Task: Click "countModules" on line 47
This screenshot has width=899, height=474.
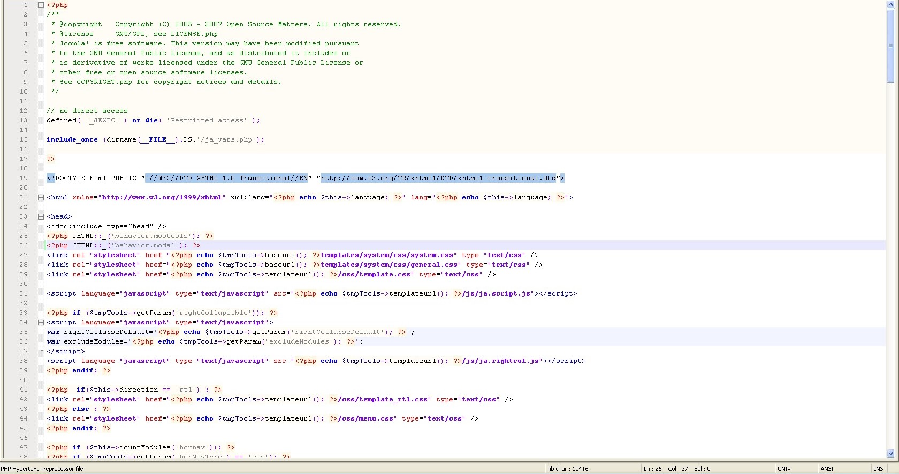Action: tap(145, 447)
